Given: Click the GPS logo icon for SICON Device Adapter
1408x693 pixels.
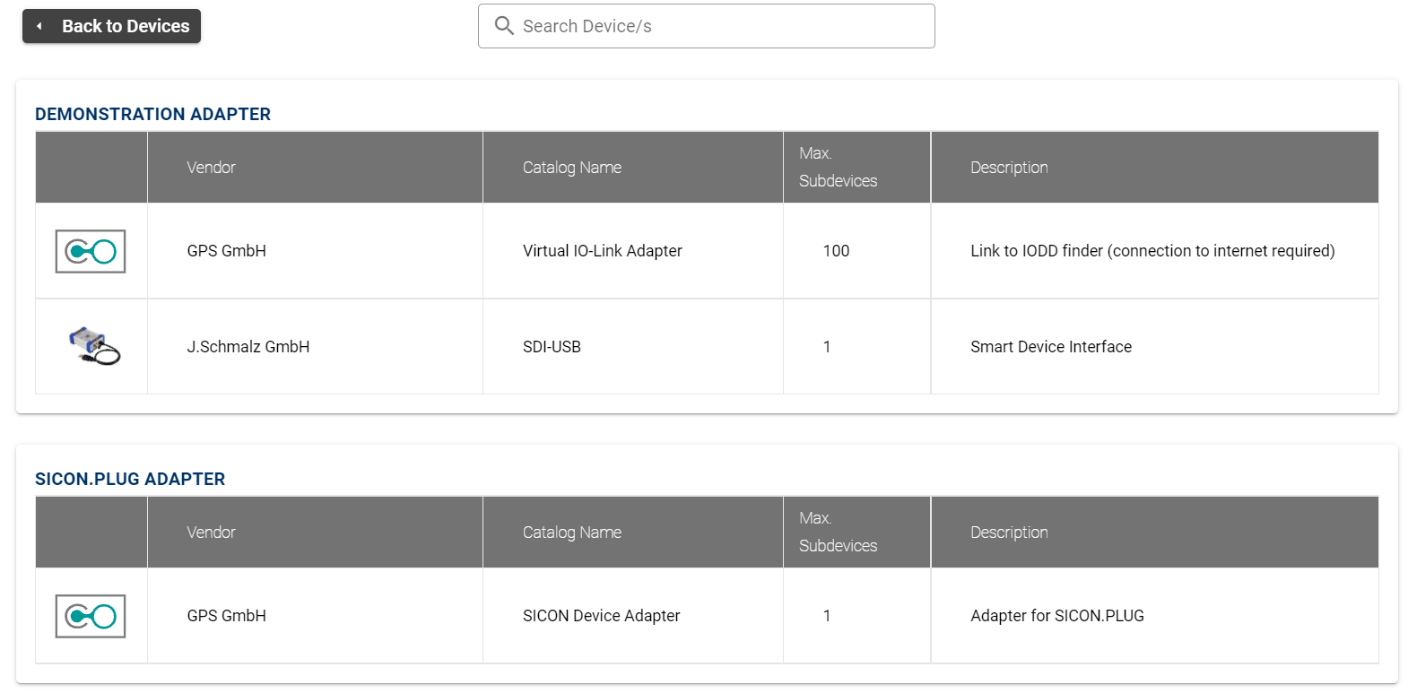Looking at the screenshot, I should [x=91, y=616].
